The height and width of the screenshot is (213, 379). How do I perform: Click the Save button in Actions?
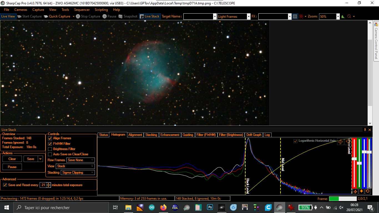click(x=31, y=159)
